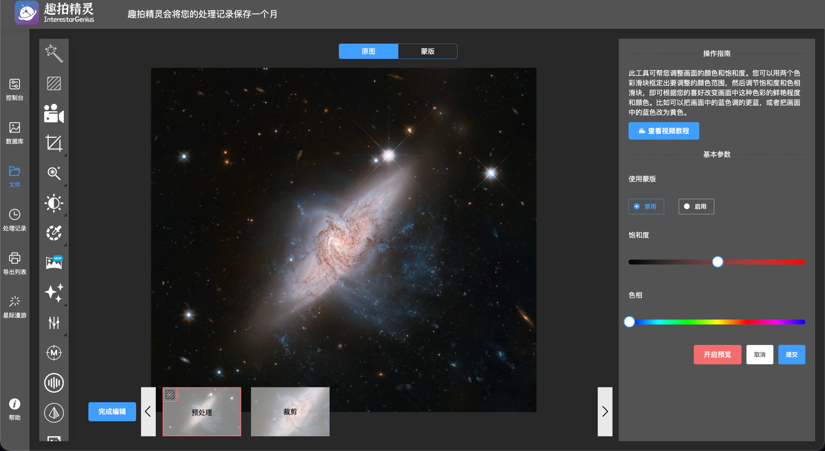The image size is (825, 451).
Task: Click the 完成编辑 button
Action: pyautogui.click(x=112, y=411)
